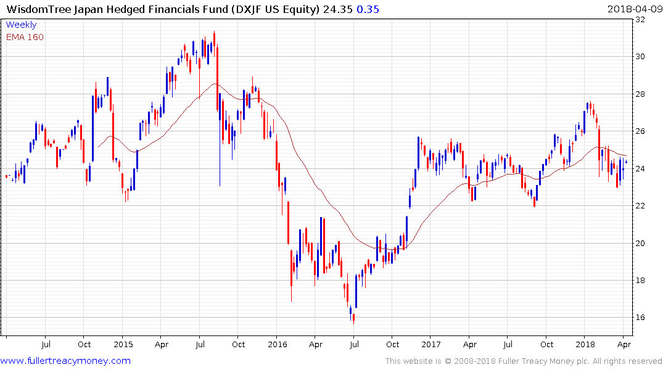Click the Oct label just before 2017

[393, 344]
